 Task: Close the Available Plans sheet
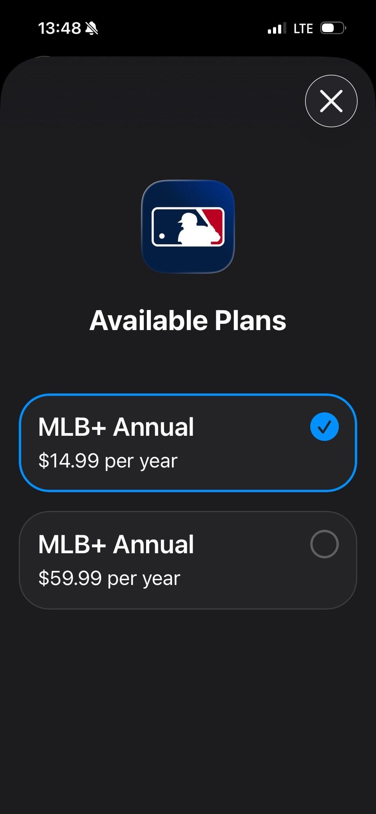click(331, 101)
